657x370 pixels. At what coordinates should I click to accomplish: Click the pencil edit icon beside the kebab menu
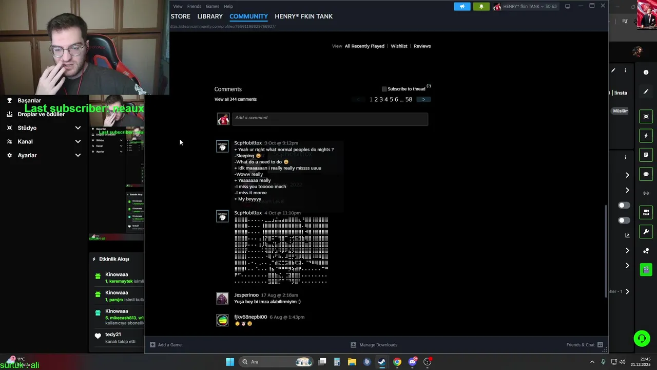613,70
